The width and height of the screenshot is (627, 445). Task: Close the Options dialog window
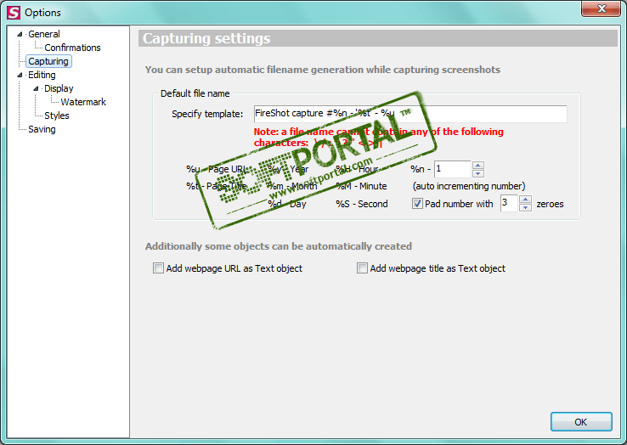point(601,8)
